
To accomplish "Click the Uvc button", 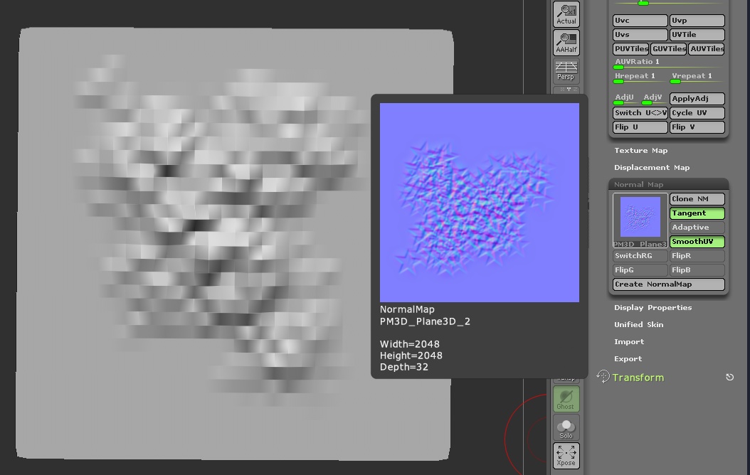I will coord(640,21).
